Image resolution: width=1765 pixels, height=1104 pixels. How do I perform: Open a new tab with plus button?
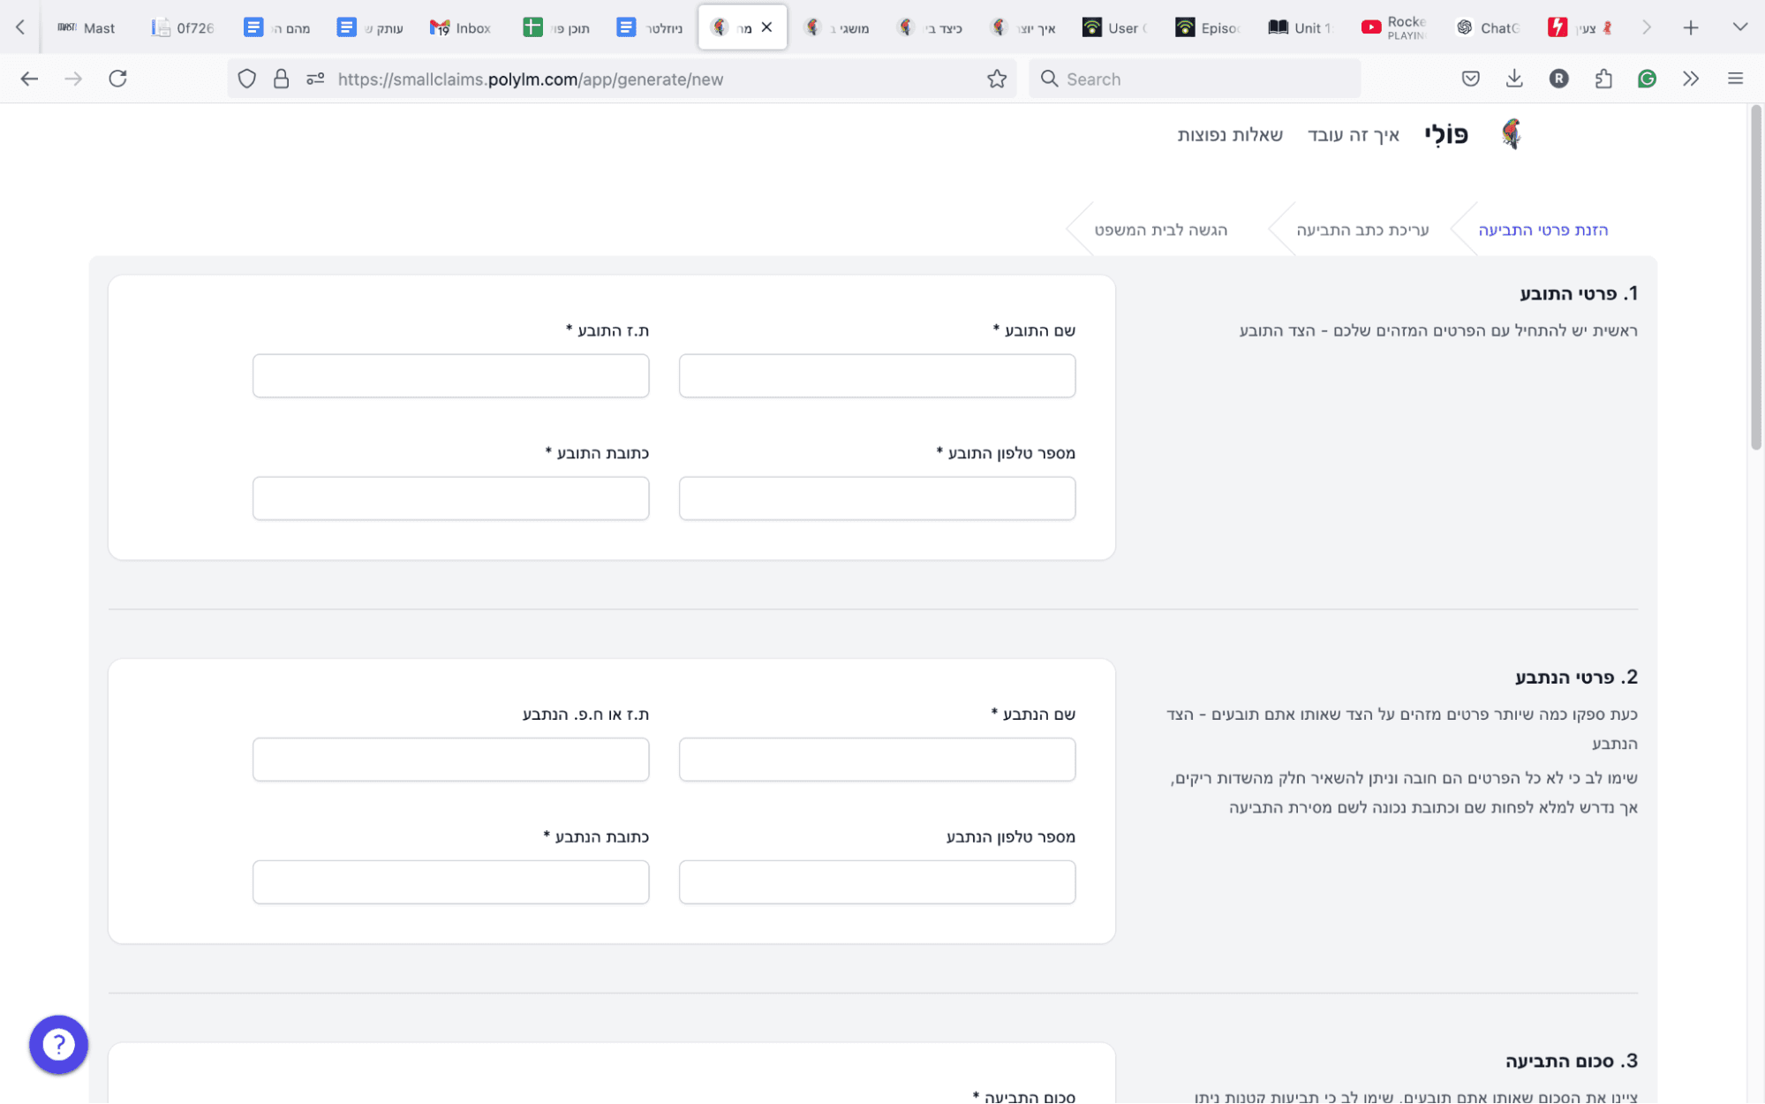point(1691,27)
